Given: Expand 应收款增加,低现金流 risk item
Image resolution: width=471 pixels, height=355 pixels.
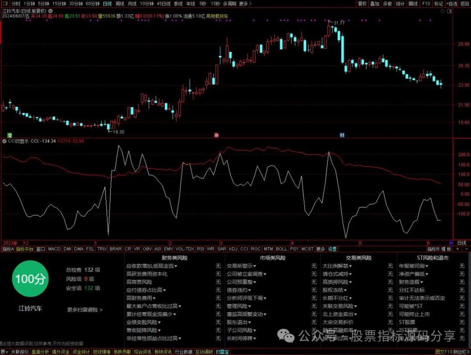Looking at the screenshot, I should 152,266.
